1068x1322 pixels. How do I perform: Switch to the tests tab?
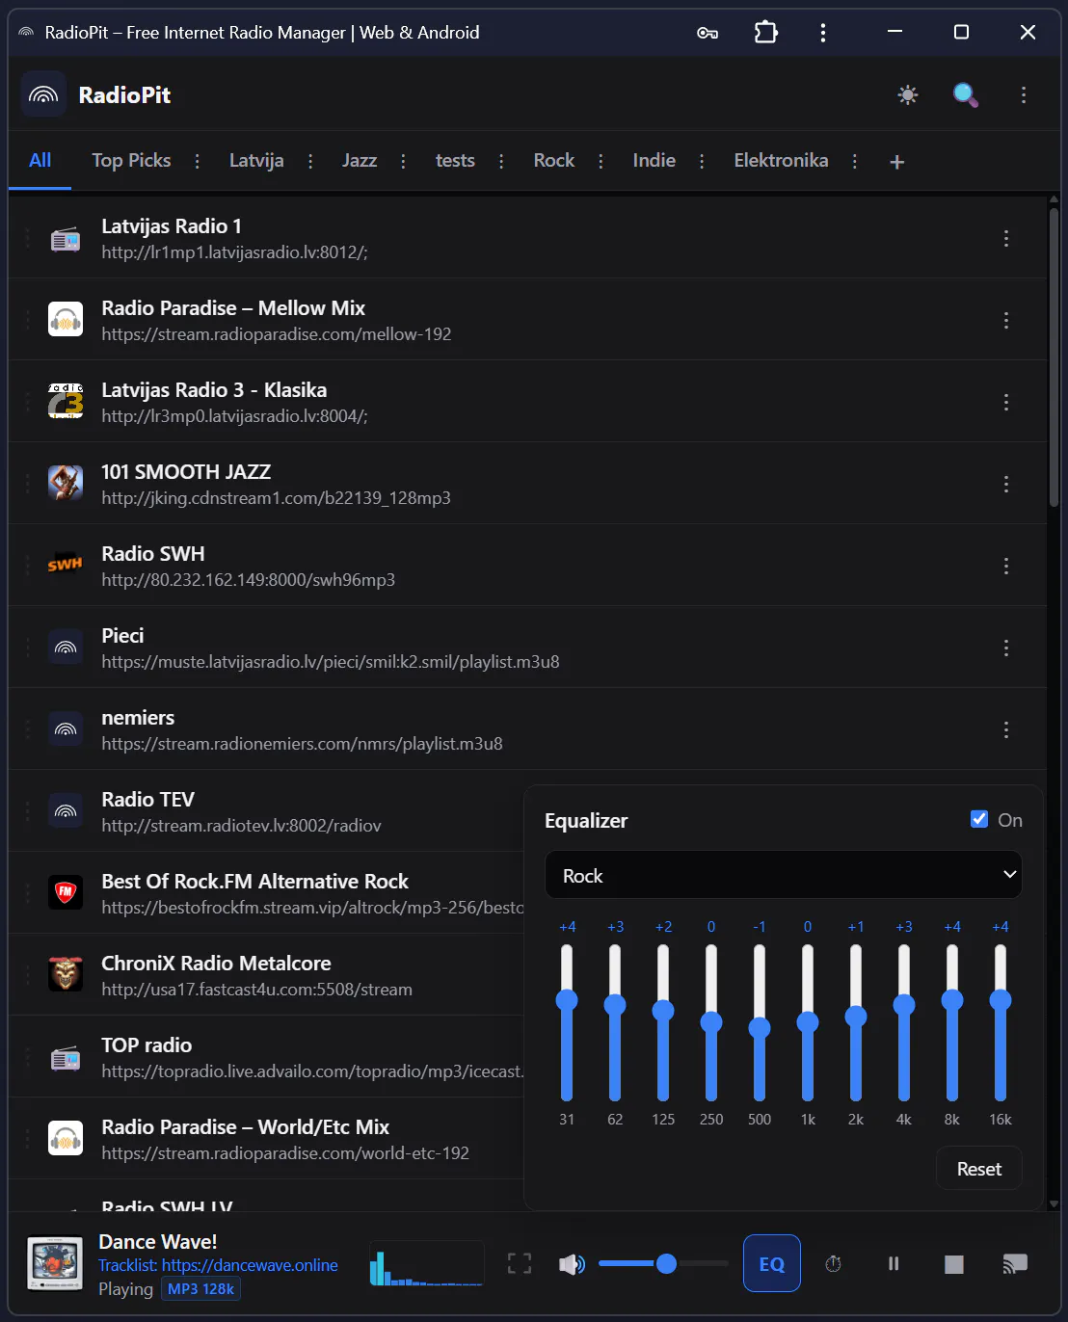point(455,160)
